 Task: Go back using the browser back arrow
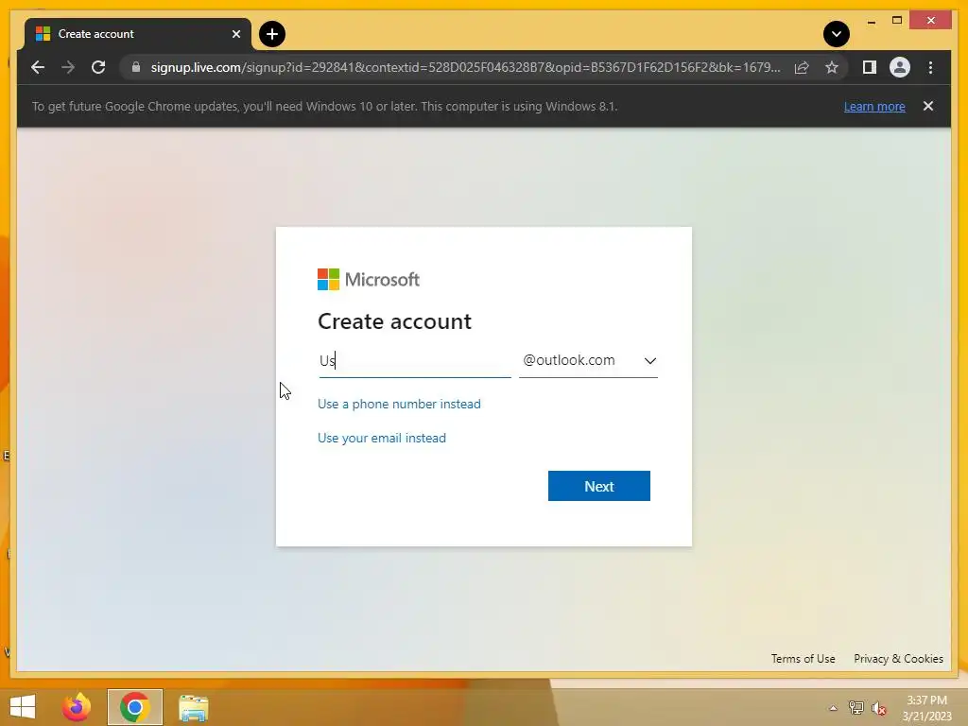(x=38, y=67)
